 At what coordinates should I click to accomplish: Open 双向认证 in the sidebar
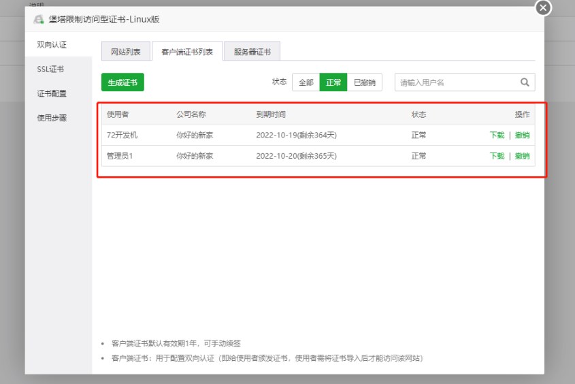pos(51,44)
